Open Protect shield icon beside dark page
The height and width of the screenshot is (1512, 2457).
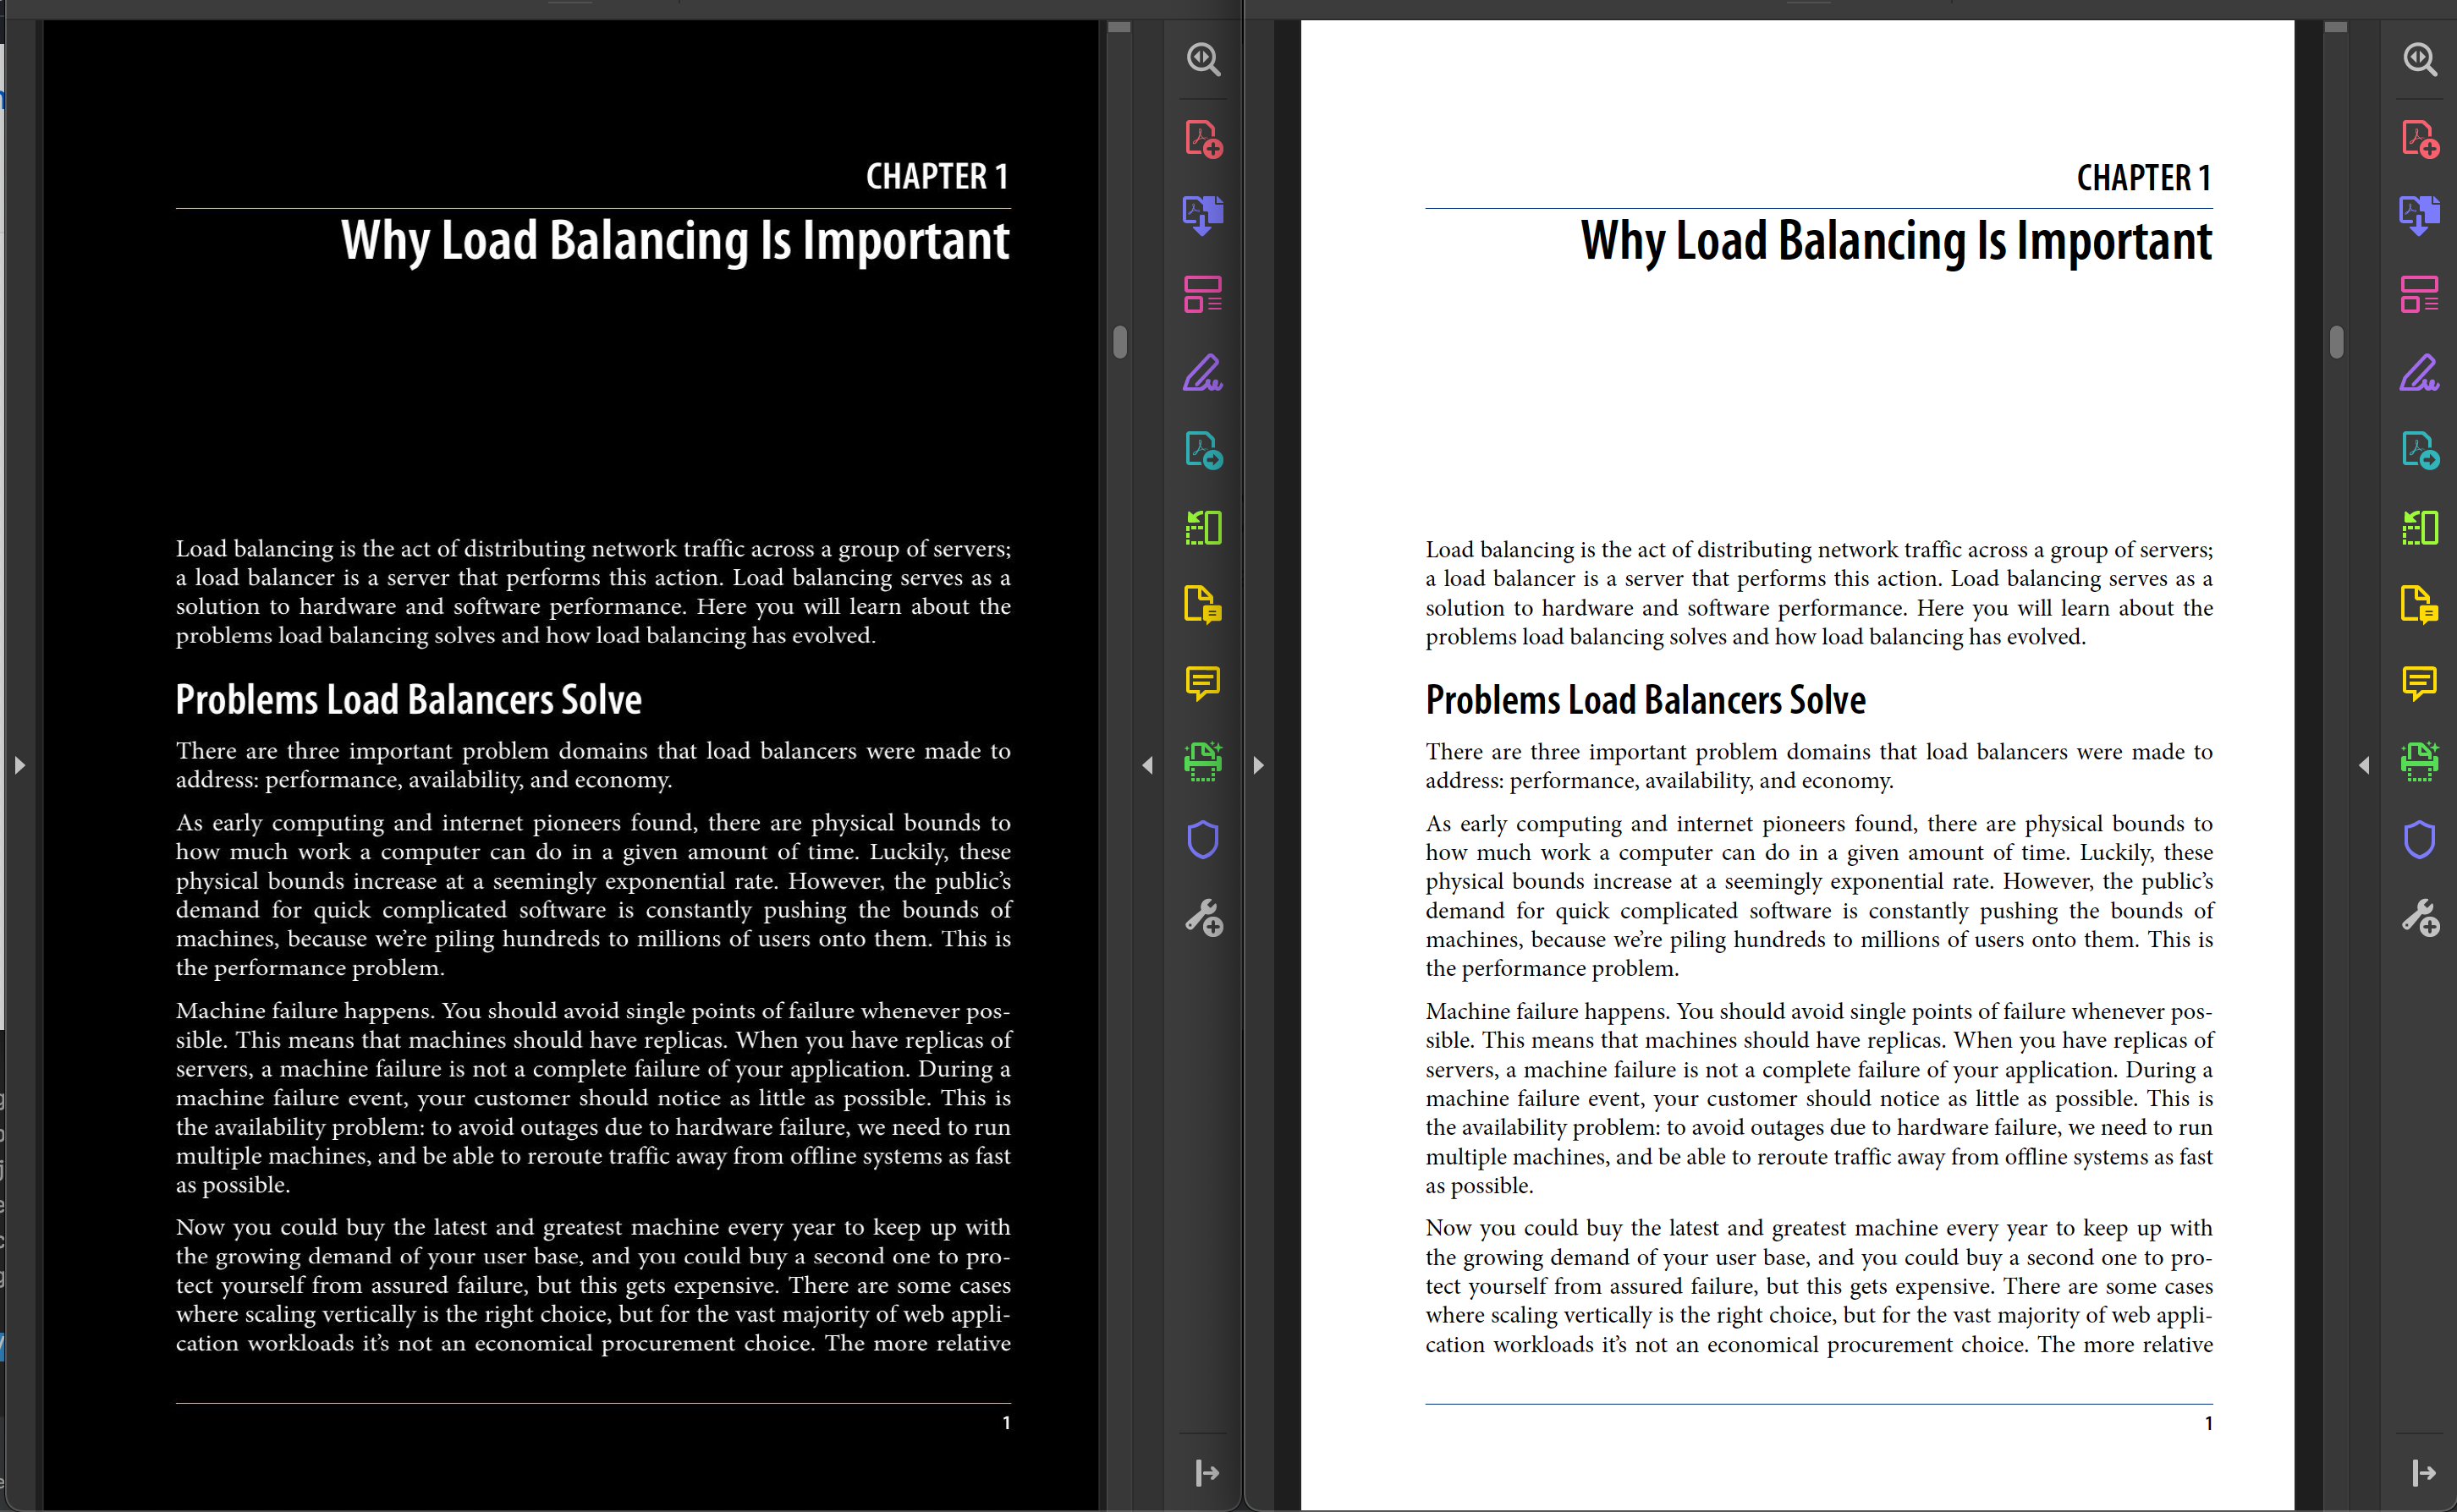[x=1203, y=840]
